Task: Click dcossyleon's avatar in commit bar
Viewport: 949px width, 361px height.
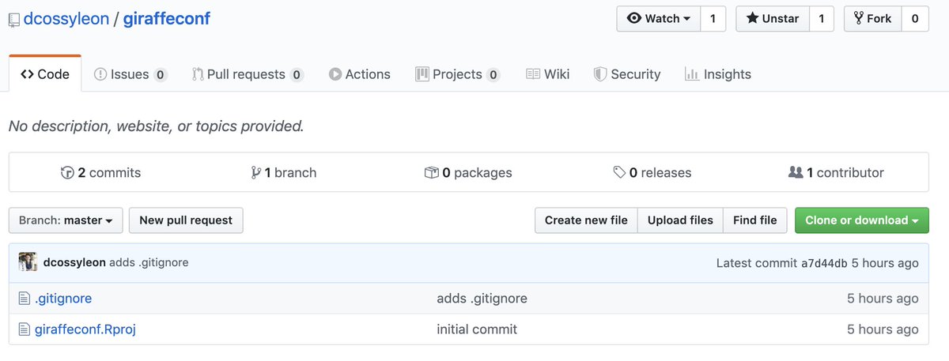Action: pyautogui.click(x=28, y=262)
